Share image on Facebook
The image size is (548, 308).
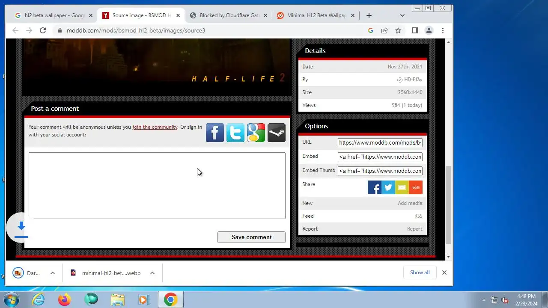pos(375,187)
